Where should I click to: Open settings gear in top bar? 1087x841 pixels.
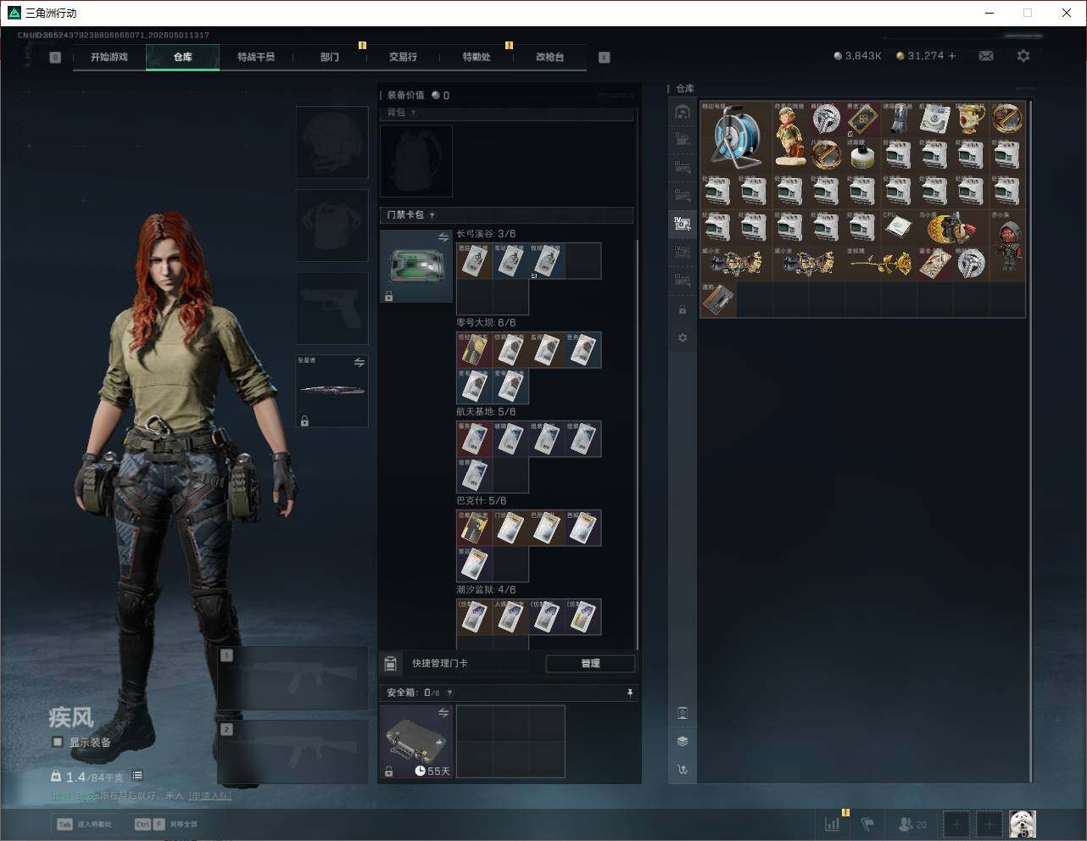(1023, 56)
